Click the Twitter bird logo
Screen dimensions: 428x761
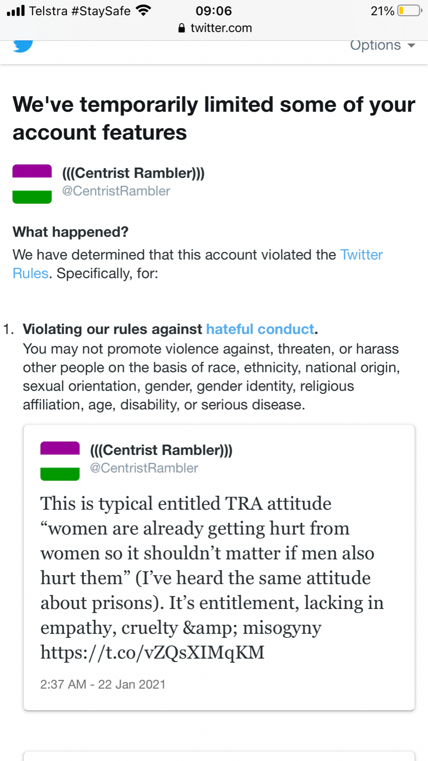(23, 45)
